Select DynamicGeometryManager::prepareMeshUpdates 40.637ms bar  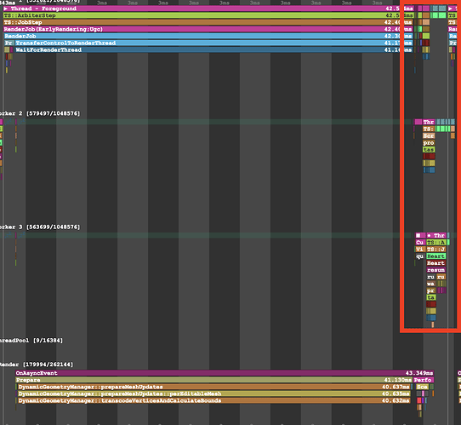(213, 387)
